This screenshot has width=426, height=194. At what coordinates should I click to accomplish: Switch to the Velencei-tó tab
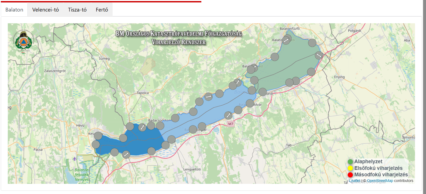46,10
